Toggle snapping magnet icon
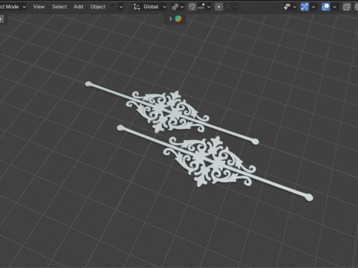This screenshot has height=268, width=358. [x=192, y=7]
